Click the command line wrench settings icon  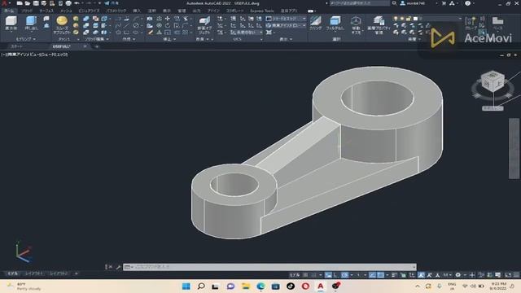click(118, 267)
